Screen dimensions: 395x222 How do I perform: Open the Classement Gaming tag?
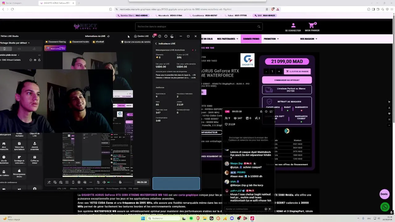(56, 42)
